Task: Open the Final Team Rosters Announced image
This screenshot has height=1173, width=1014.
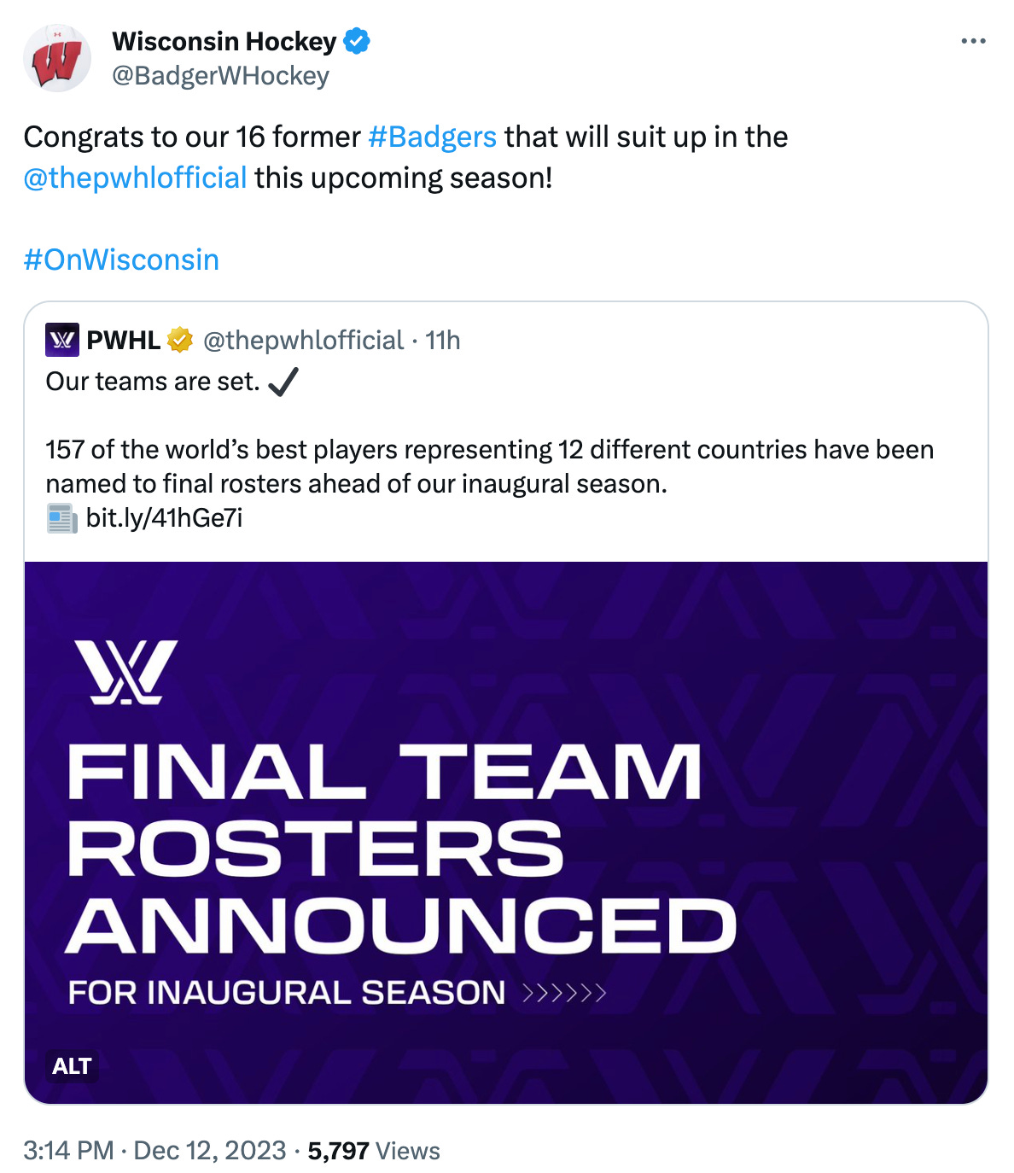Action: tap(506, 832)
